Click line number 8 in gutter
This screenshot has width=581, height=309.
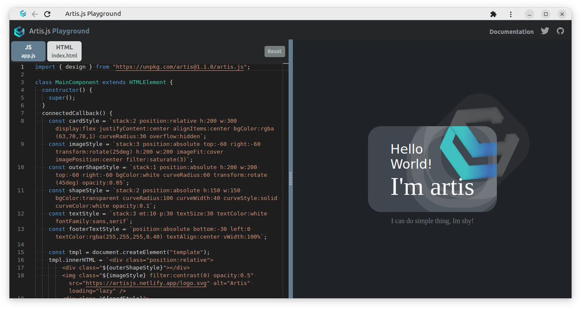[x=22, y=121]
